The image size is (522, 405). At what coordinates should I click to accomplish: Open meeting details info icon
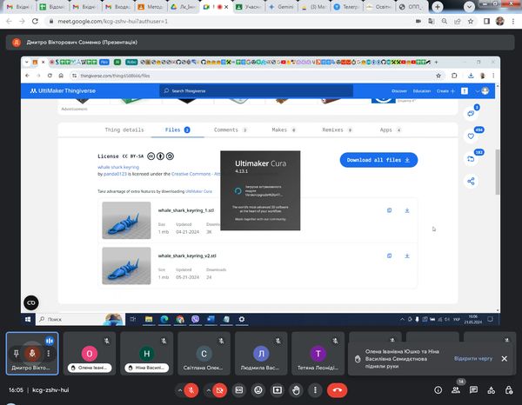438,390
